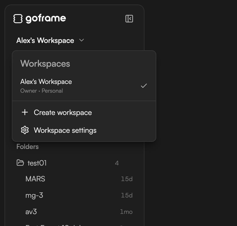Click the Workspaces heading

point(45,64)
